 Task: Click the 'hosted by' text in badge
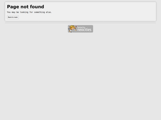pos(81,27)
